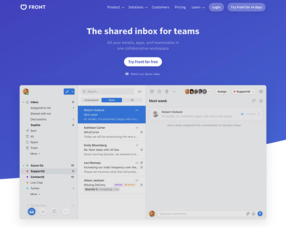This screenshot has height=227, width=286.
Task: Open the inbox view bottom icon
Action: coord(31,212)
